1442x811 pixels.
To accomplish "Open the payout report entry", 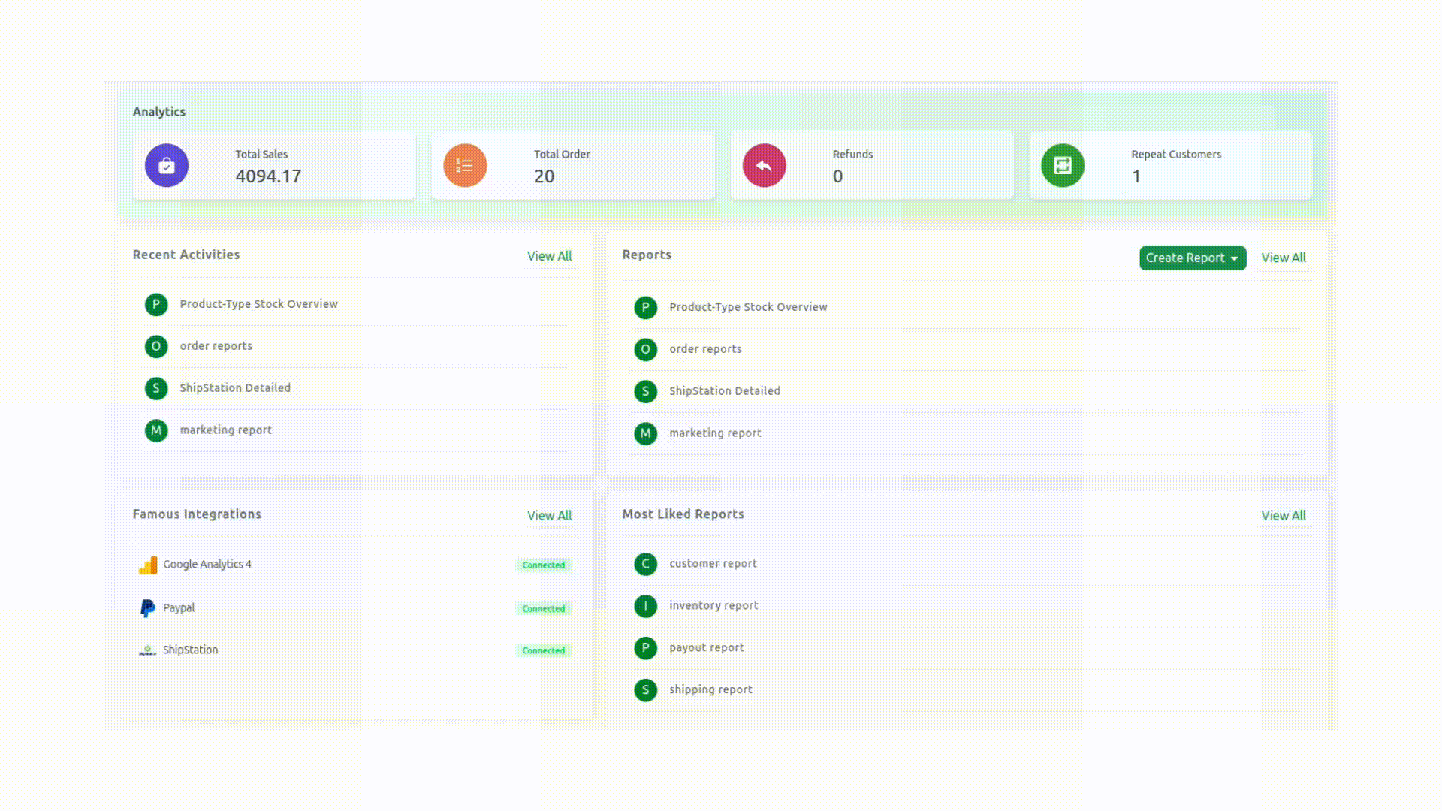I will click(x=706, y=648).
